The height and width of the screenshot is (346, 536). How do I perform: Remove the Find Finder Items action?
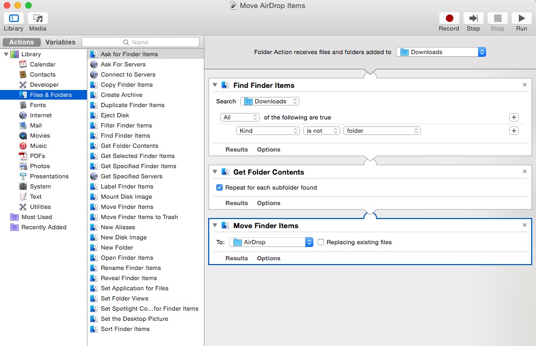click(x=525, y=85)
